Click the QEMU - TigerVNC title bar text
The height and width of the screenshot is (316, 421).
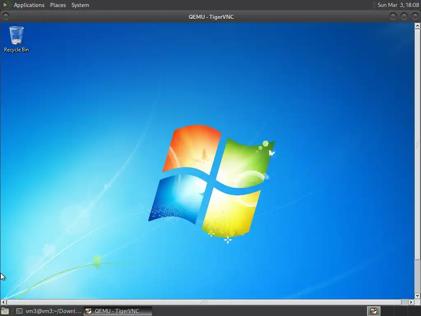pos(211,17)
